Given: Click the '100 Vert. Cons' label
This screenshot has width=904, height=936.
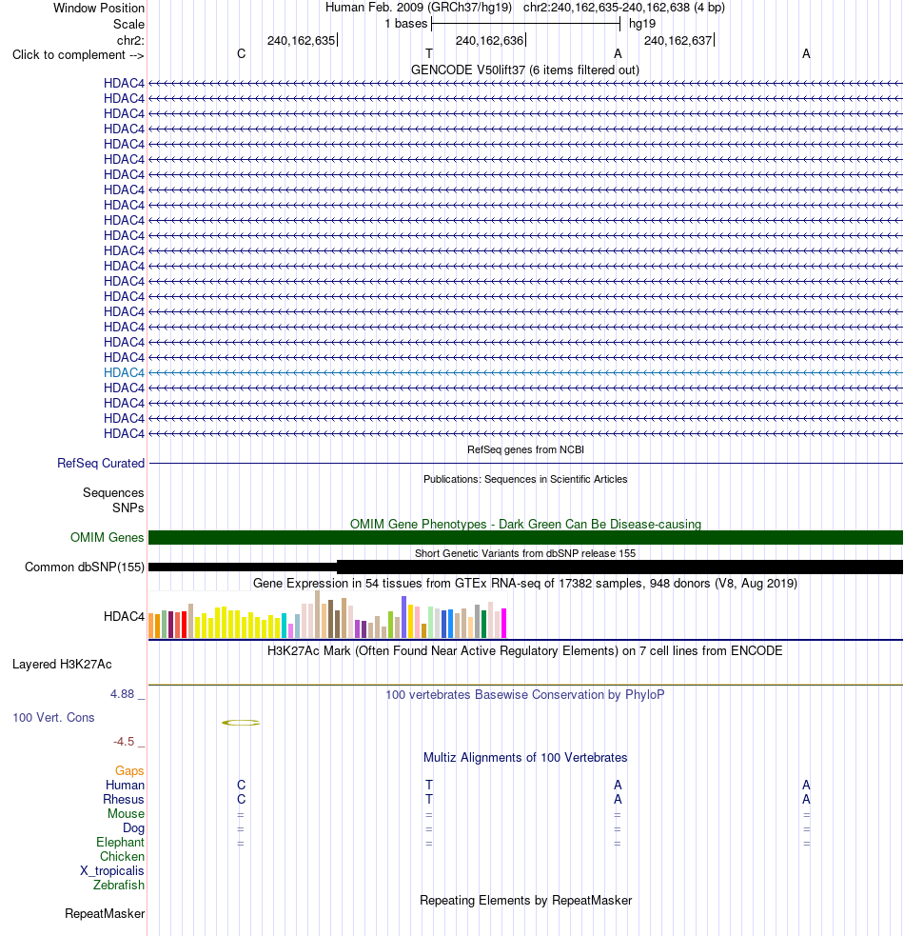Looking at the screenshot, I should pyautogui.click(x=53, y=718).
